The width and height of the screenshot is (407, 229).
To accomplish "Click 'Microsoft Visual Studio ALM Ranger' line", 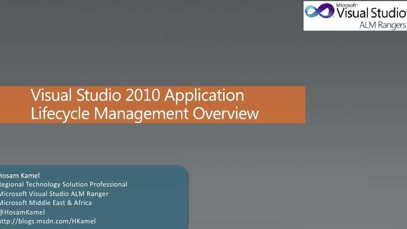I will pos(54,194).
